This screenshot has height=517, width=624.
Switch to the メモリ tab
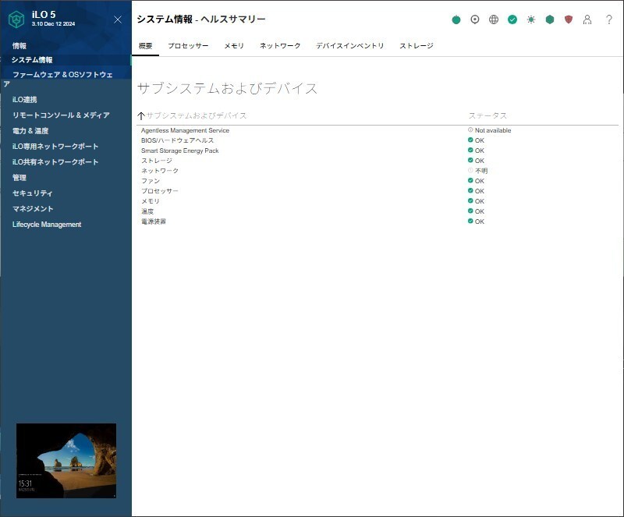234,46
